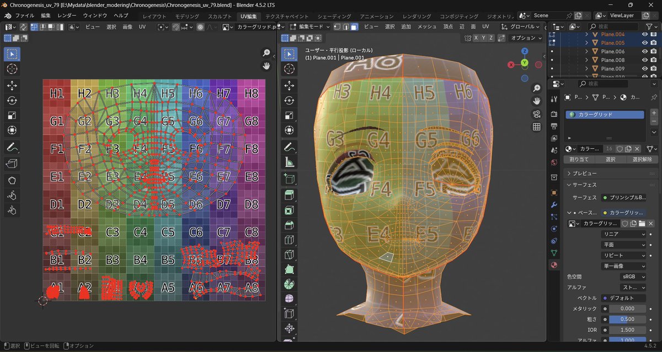The image size is (662, 352).
Task: Select the Relax tool in UV editor
Action: (x=12, y=195)
